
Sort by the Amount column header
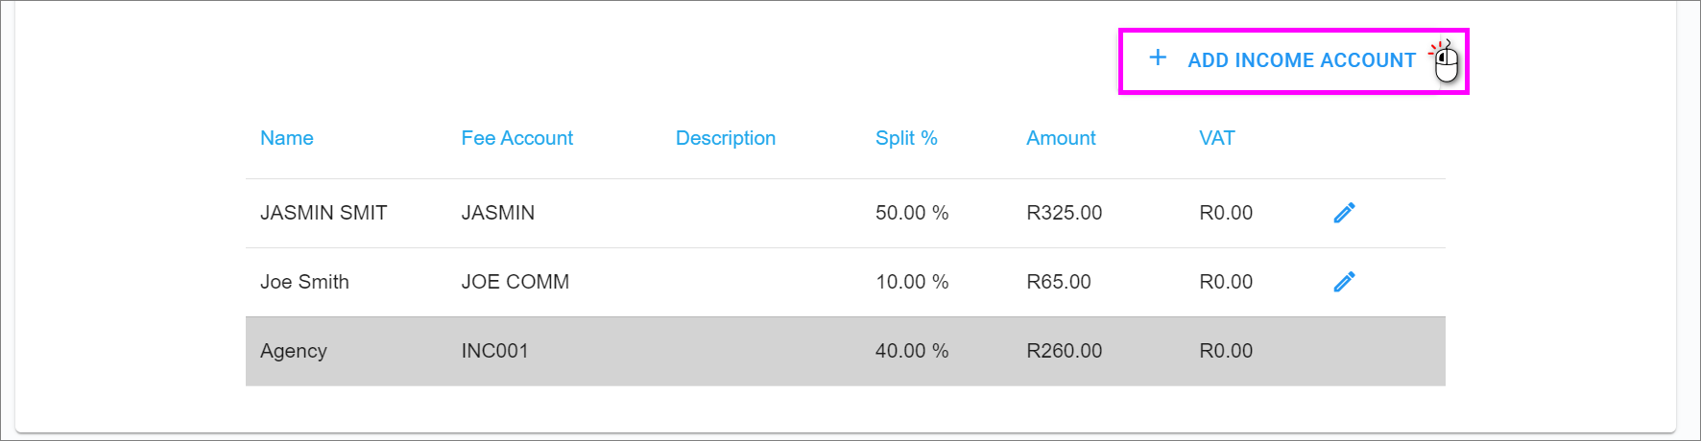pyautogui.click(x=1060, y=138)
